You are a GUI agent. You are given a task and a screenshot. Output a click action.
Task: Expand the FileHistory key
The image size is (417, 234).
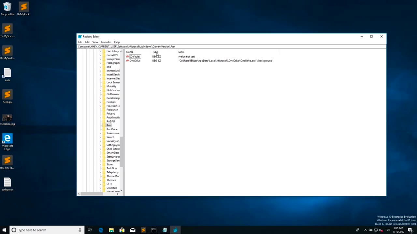100,51
